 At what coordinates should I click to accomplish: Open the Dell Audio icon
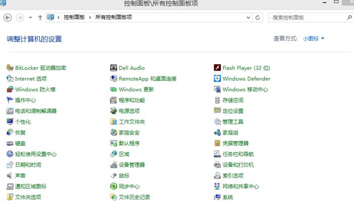coord(113,68)
